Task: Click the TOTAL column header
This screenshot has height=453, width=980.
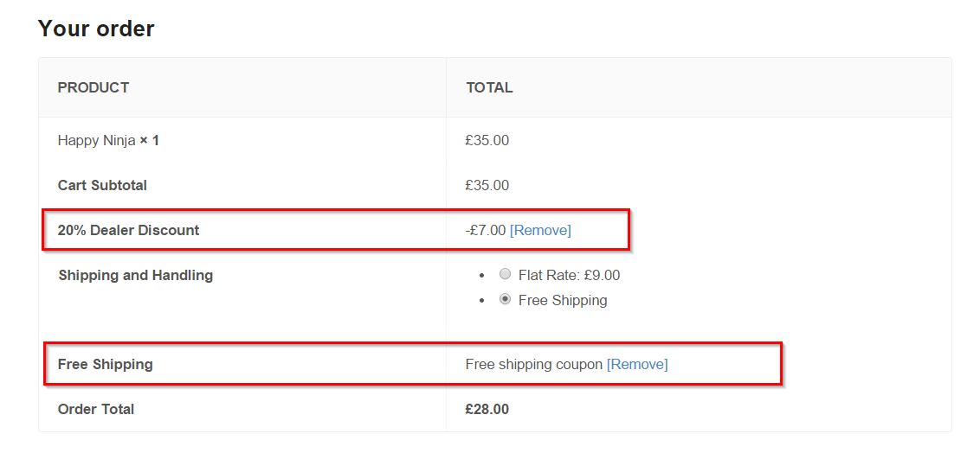Action: click(489, 87)
